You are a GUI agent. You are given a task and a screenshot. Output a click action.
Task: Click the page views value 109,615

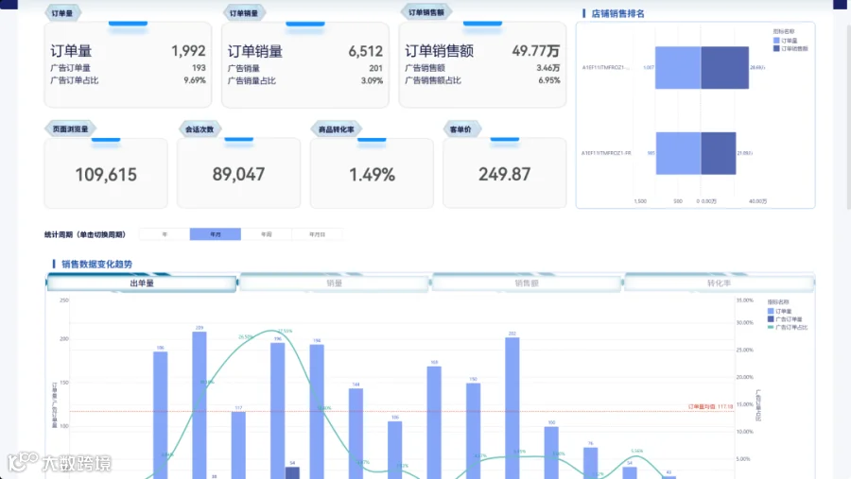tap(106, 175)
